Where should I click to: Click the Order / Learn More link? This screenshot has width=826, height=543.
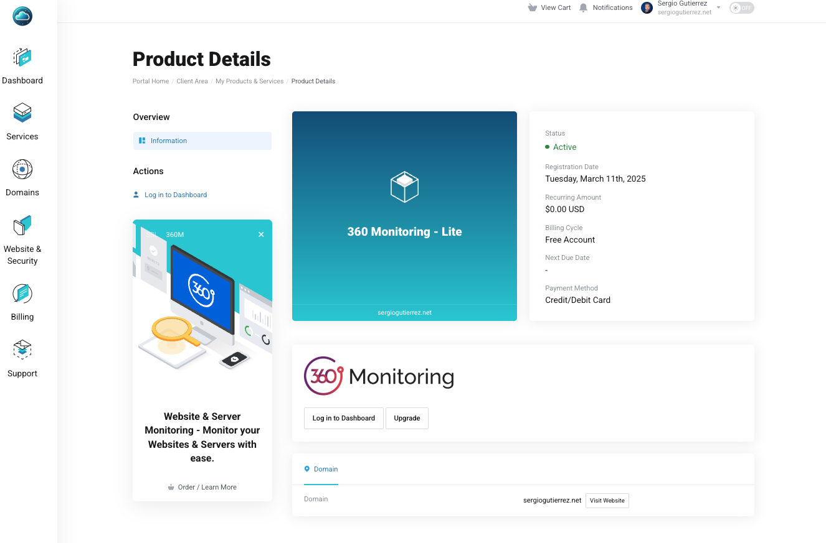point(207,487)
